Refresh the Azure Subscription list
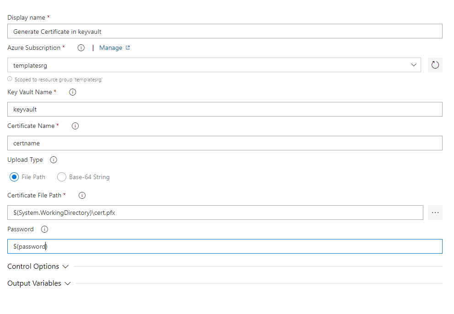 pos(435,65)
